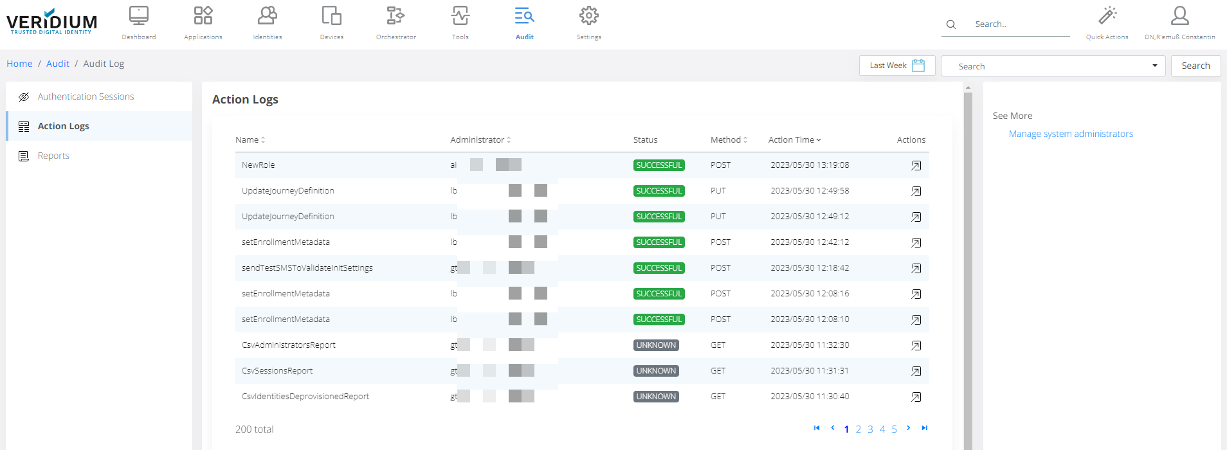Select Authentication Sessions in the sidebar

coord(86,96)
